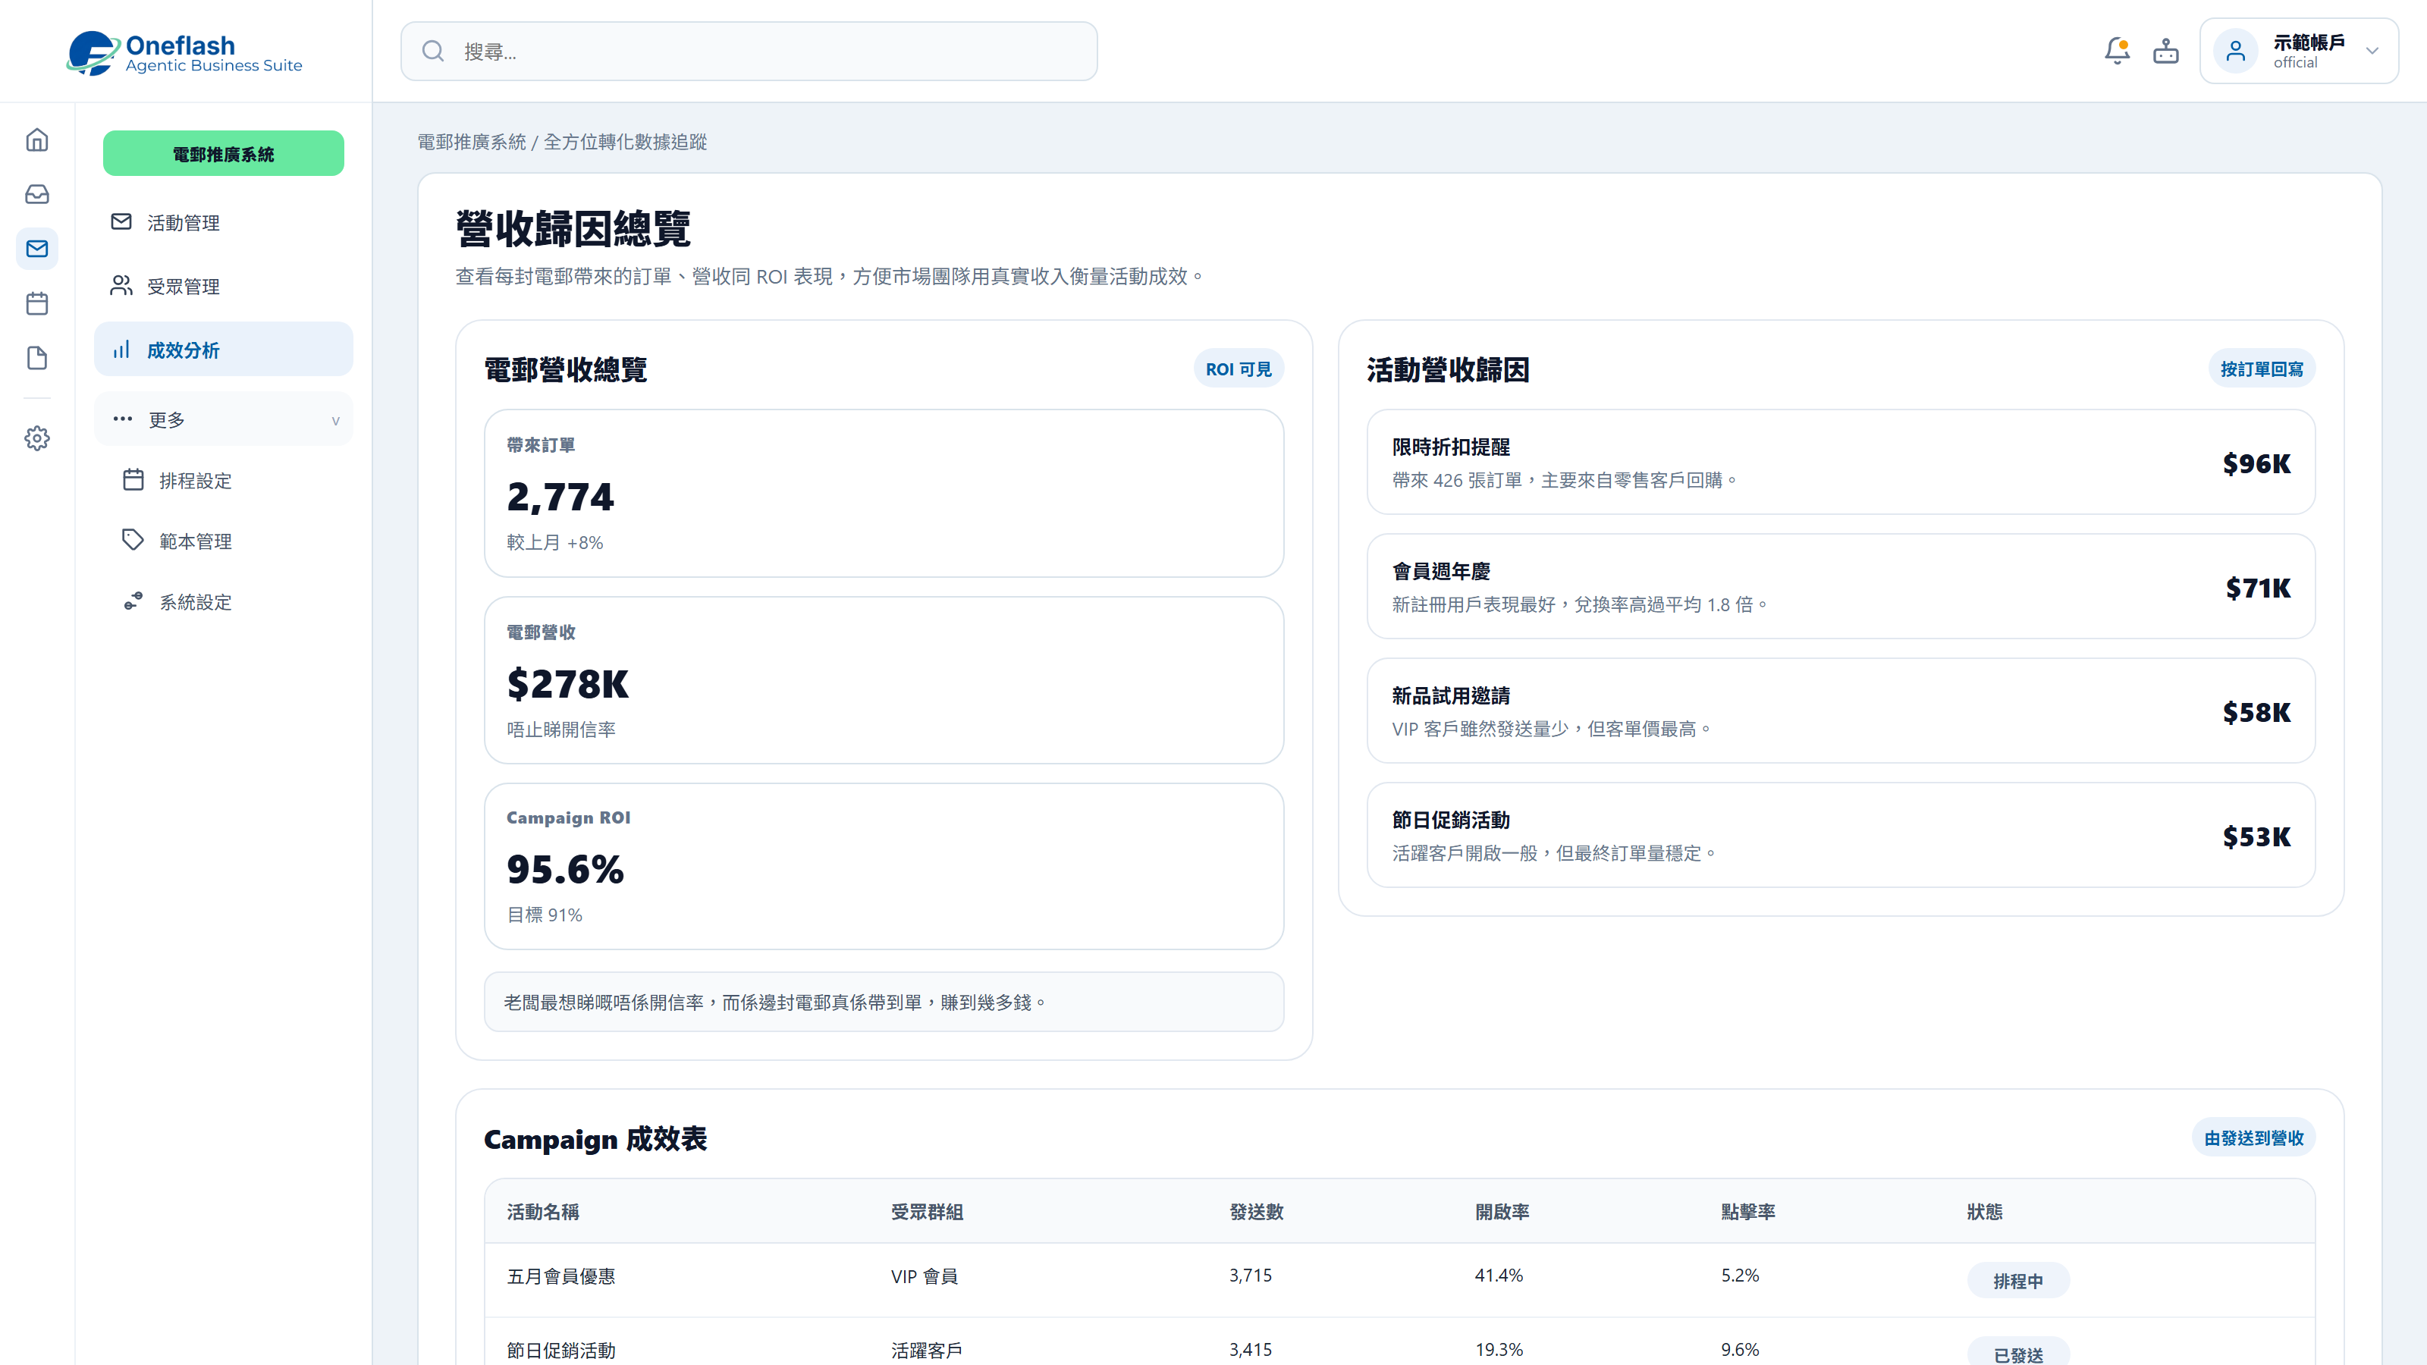Open the 會員週年慶 campaign card
This screenshot has height=1365, width=2427.
[1841, 587]
